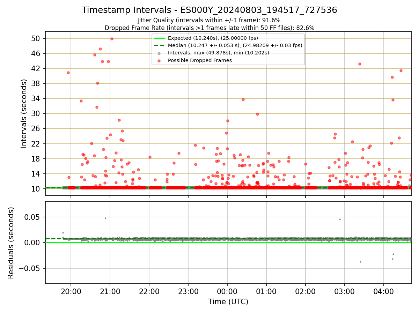Click the dashed green Median line sample in legend
The image size is (419, 314).
point(159,46)
